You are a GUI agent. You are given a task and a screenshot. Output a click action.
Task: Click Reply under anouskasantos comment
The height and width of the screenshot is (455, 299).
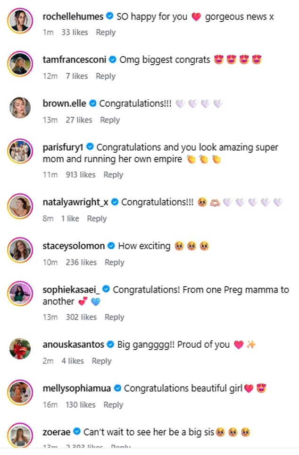point(102,361)
